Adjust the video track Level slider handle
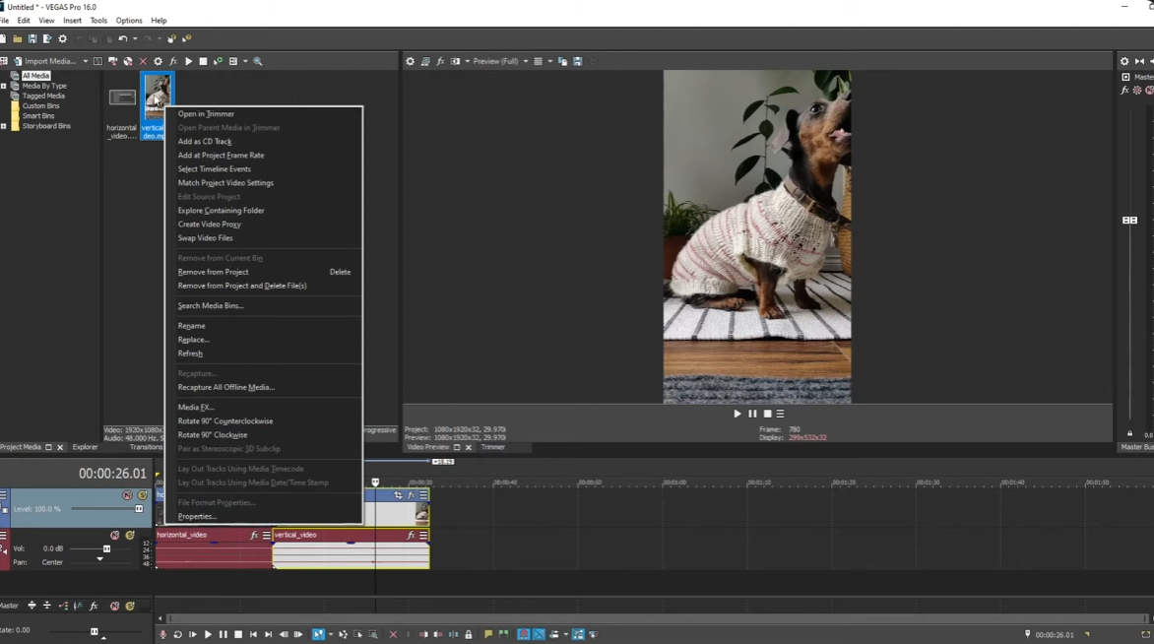Screen dimensions: 1154x644 coord(139,508)
